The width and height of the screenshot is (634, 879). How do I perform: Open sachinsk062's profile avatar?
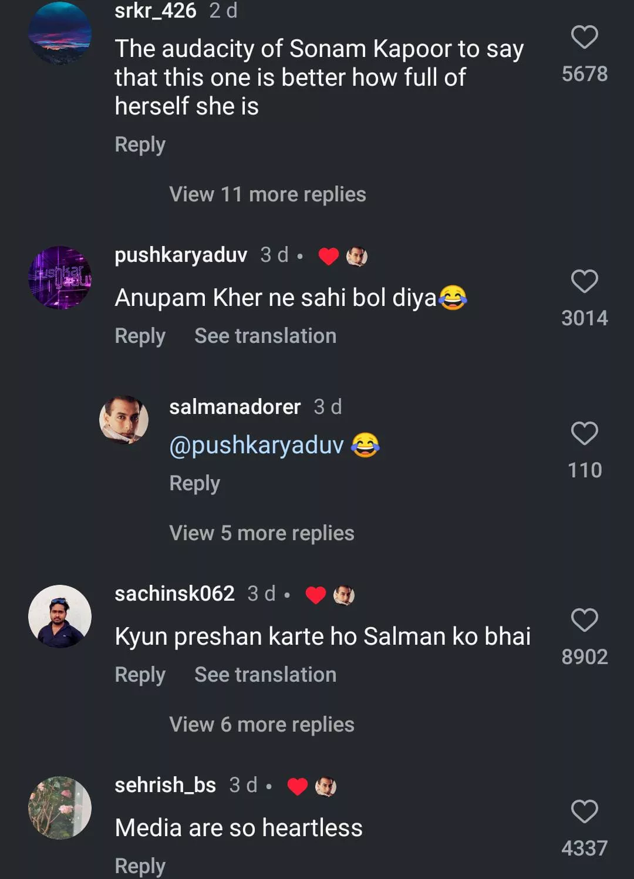[x=60, y=617]
